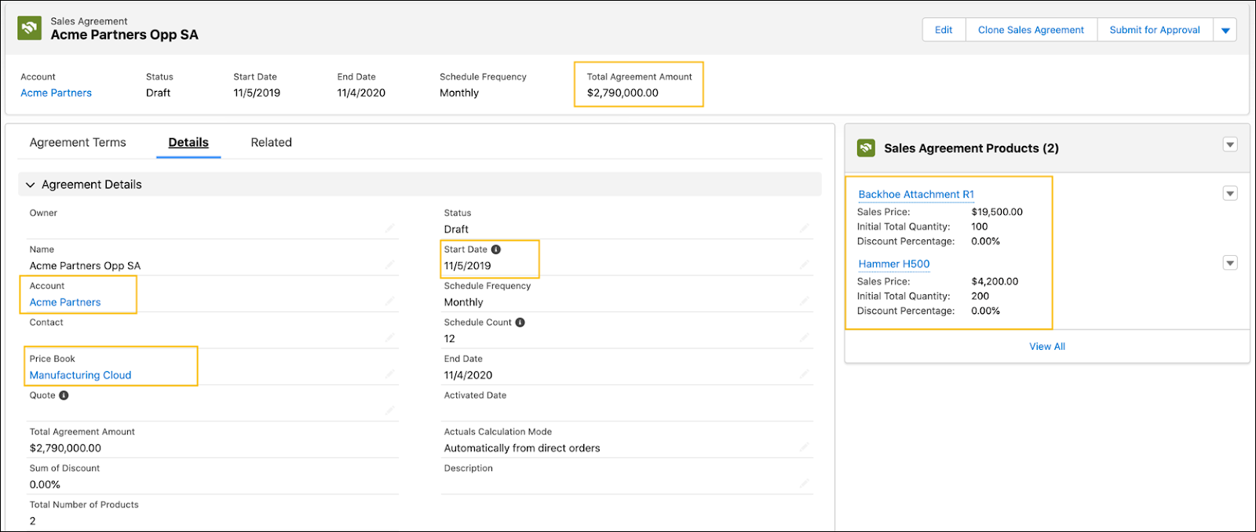Click the pencil icon to edit Name

coord(390,264)
